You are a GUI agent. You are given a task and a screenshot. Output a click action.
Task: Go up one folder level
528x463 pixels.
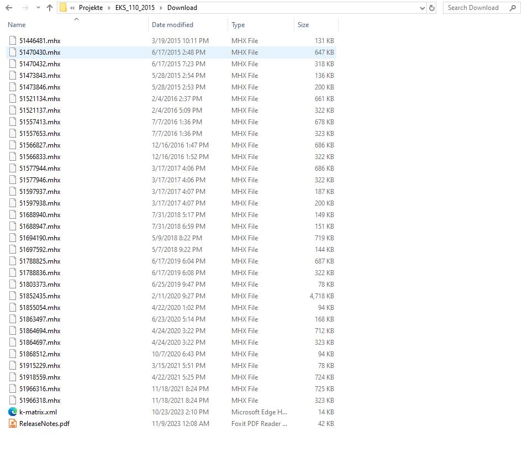[50, 8]
